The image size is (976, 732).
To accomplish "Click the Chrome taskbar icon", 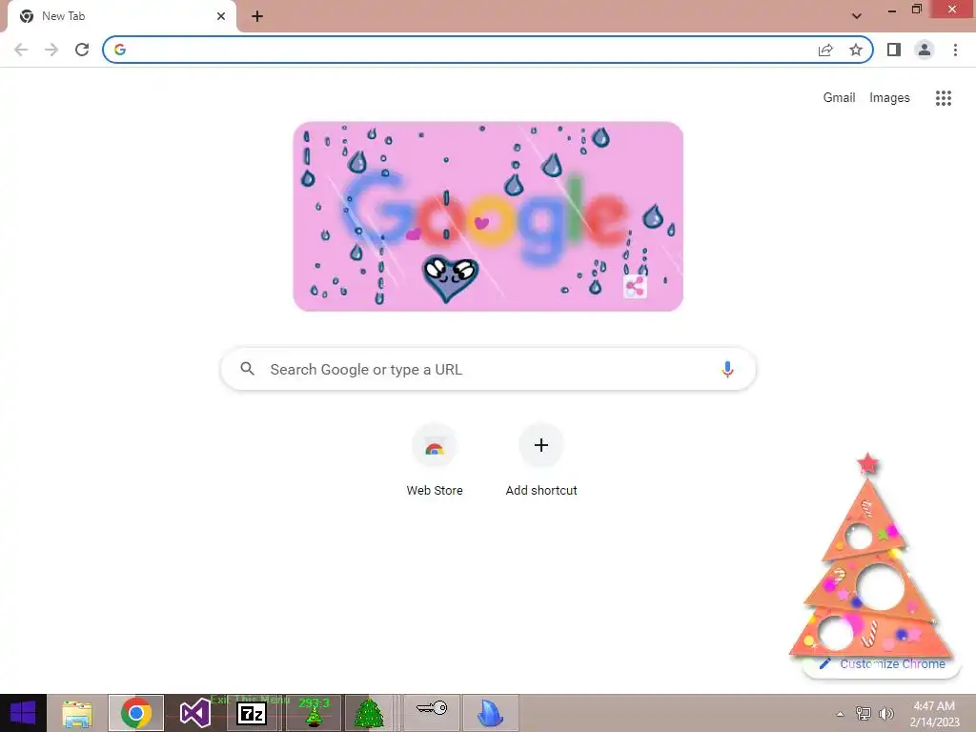I will coord(136,713).
